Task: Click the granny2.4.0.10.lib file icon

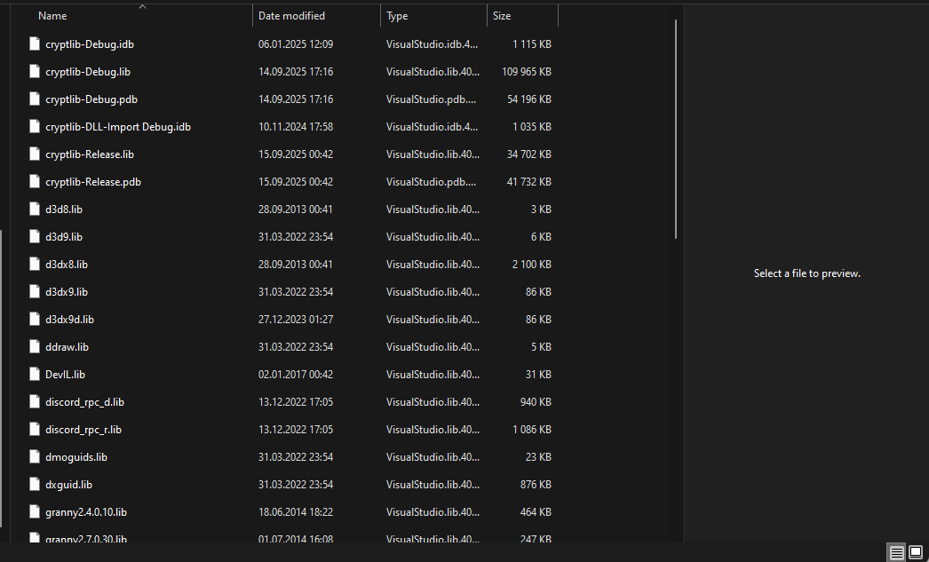Action: (x=35, y=511)
